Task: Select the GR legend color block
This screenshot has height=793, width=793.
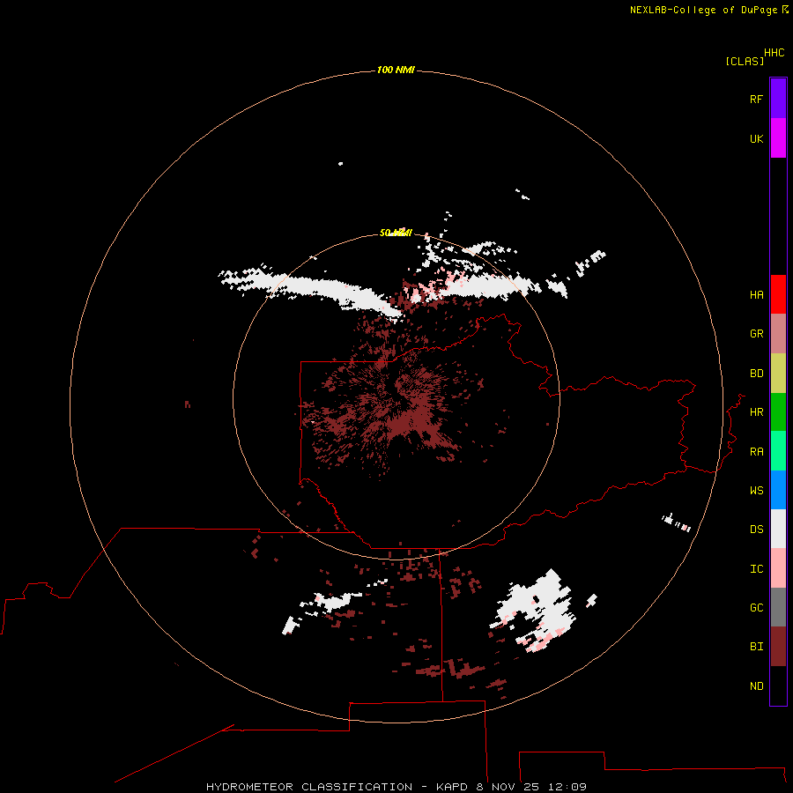Action: [x=778, y=334]
